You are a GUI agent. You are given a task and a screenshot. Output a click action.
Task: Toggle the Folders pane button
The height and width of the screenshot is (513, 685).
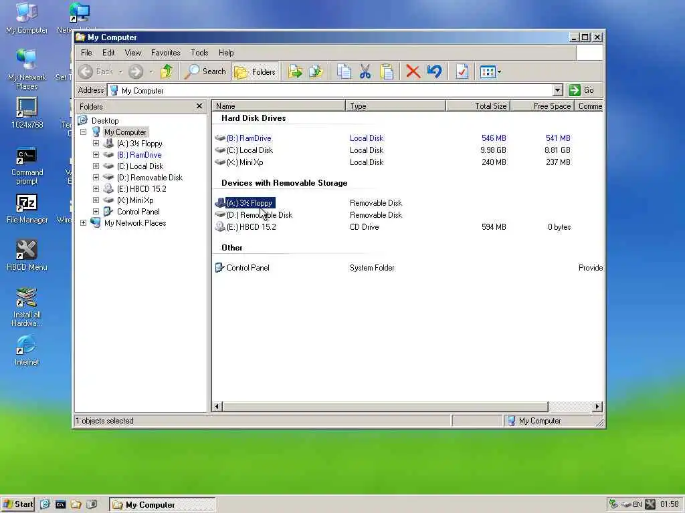255,71
